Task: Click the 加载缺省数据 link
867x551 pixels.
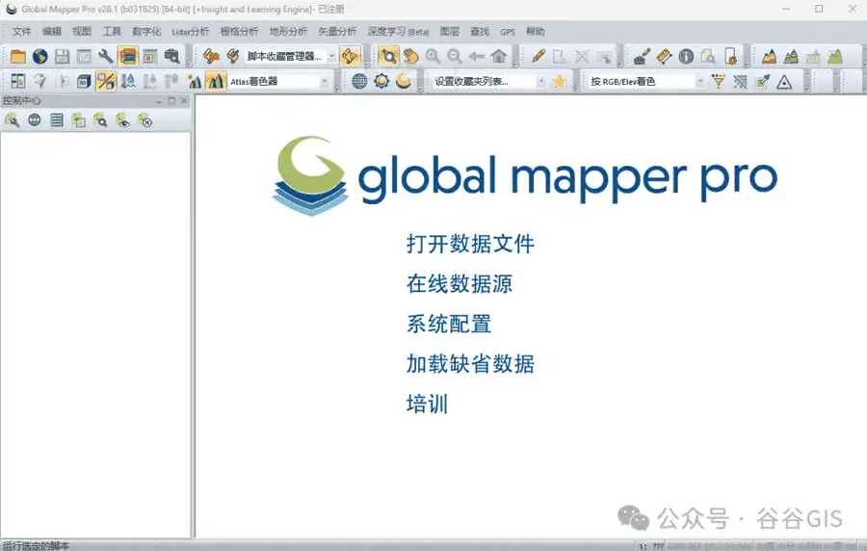Action: (470, 364)
